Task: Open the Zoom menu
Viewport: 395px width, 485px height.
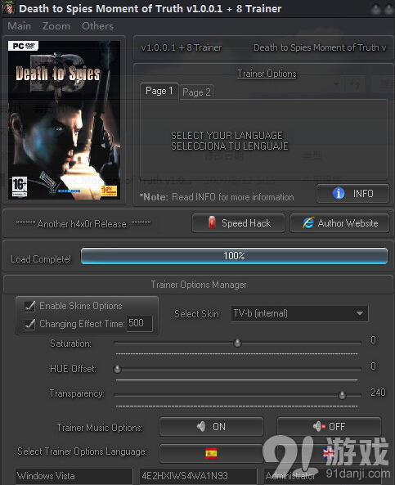Action: point(56,26)
